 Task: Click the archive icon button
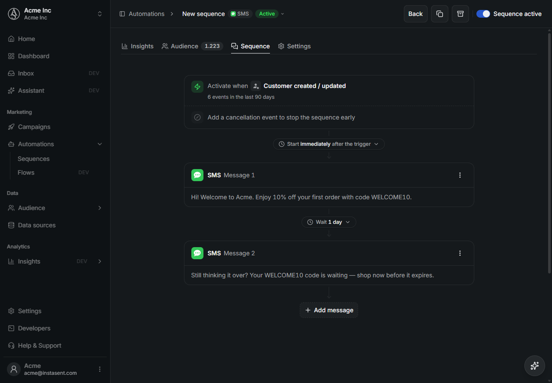[x=460, y=14]
